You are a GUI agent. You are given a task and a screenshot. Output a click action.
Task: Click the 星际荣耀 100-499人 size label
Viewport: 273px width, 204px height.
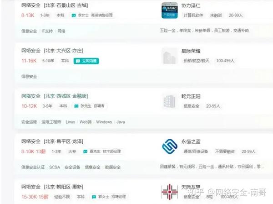point(225,61)
